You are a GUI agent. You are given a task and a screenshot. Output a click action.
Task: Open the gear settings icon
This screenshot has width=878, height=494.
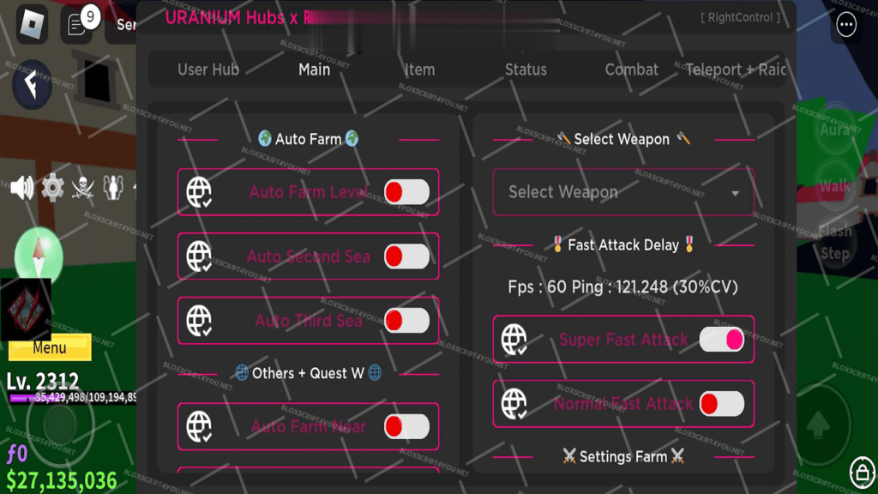[x=53, y=186]
